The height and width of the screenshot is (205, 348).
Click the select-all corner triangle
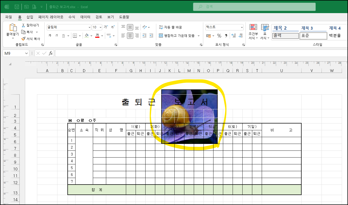(x=10, y=64)
